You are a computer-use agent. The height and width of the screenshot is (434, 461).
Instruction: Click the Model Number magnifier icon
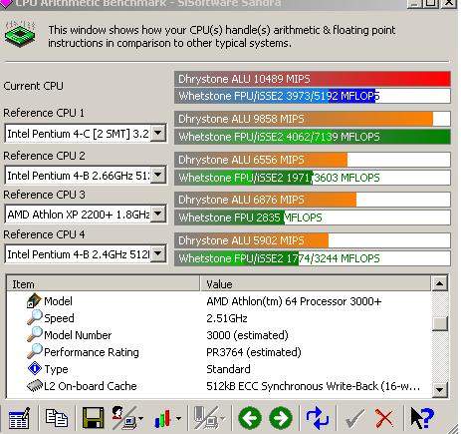[35, 334]
